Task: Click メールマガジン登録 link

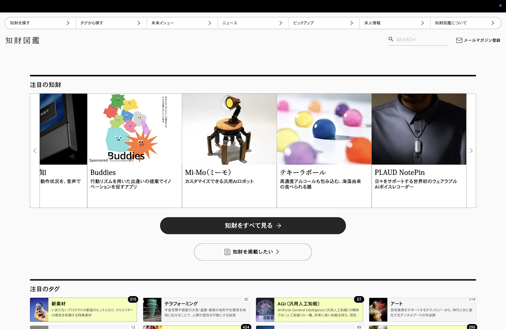Action: pyautogui.click(x=482, y=40)
